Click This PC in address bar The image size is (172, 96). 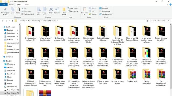[22, 21]
